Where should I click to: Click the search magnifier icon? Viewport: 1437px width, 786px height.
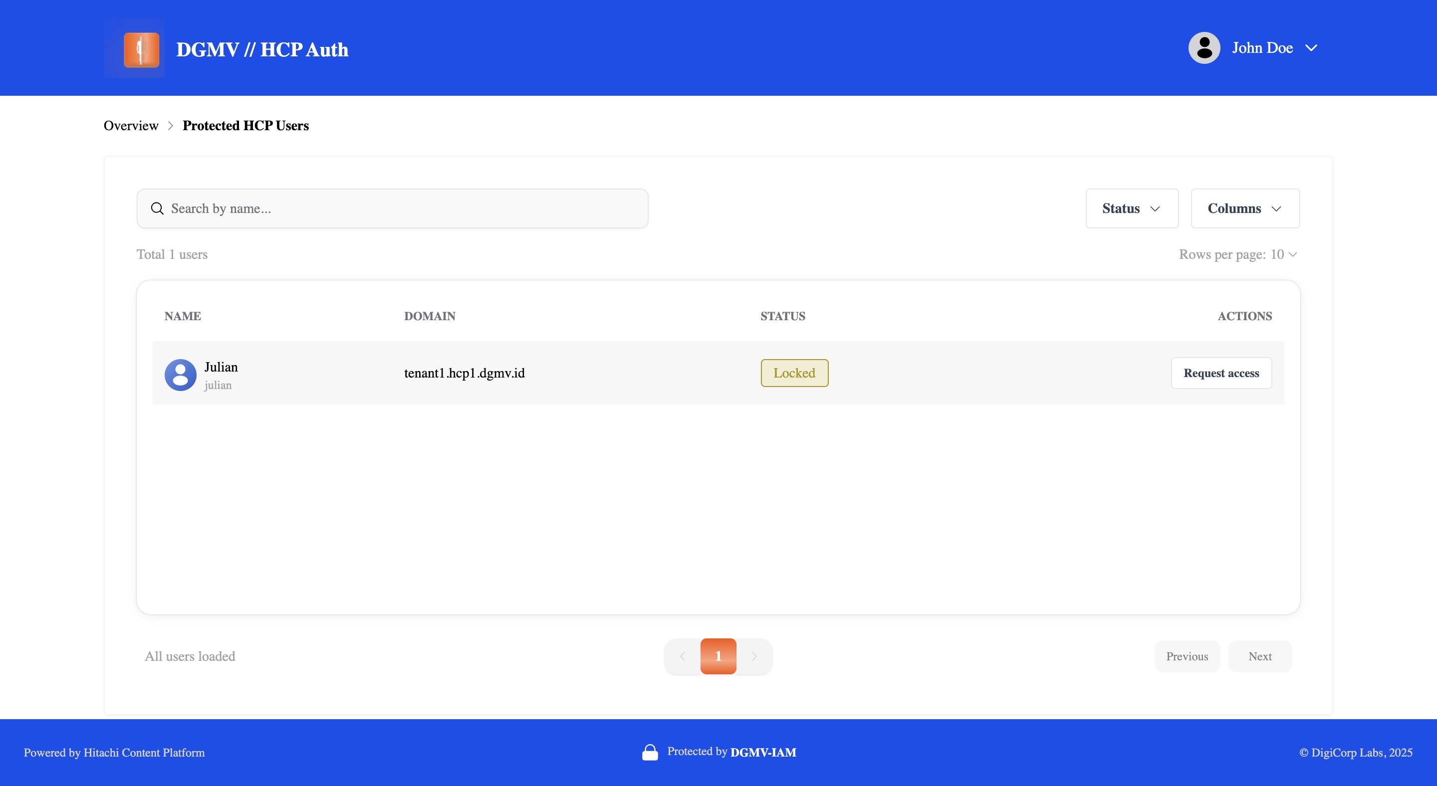[157, 208]
